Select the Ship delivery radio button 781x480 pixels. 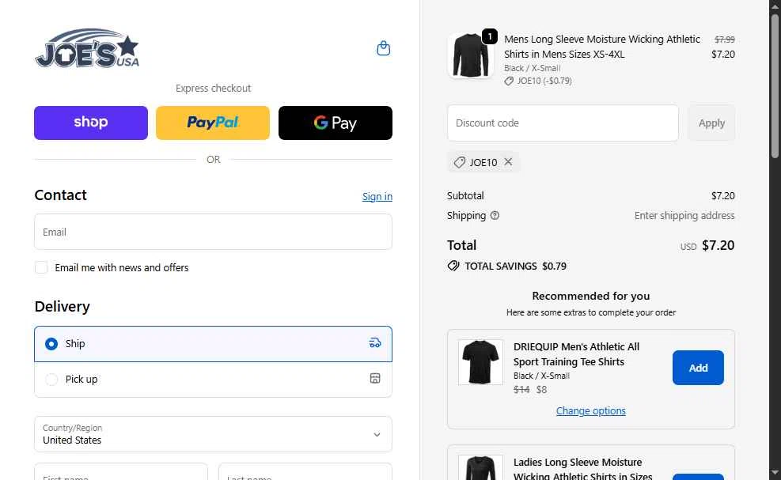tap(51, 343)
